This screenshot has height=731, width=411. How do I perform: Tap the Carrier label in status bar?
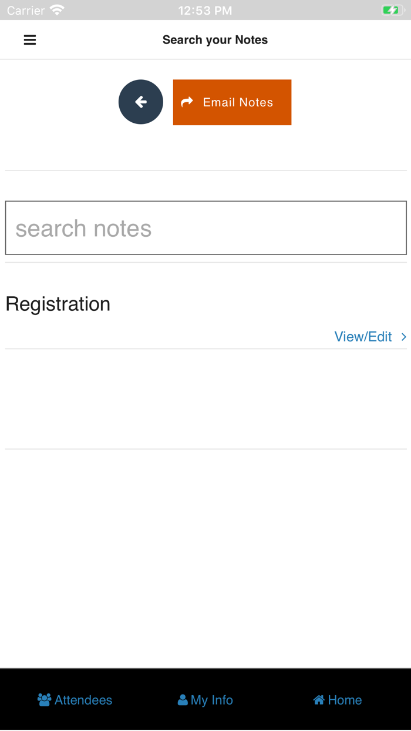(x=26, y=11)
